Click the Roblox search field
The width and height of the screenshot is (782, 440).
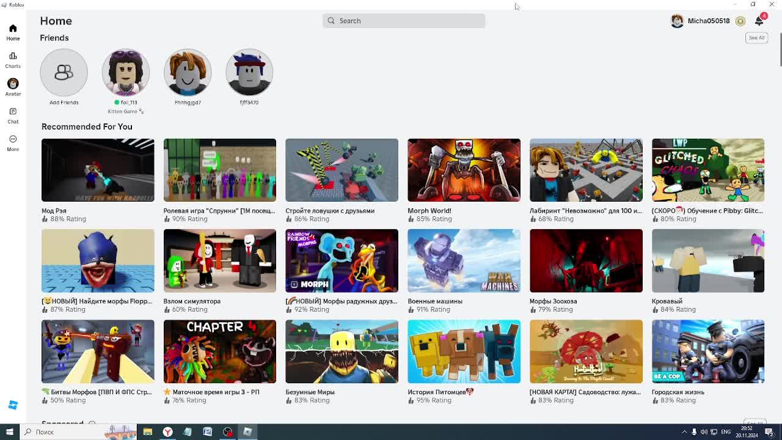point(404,21)
